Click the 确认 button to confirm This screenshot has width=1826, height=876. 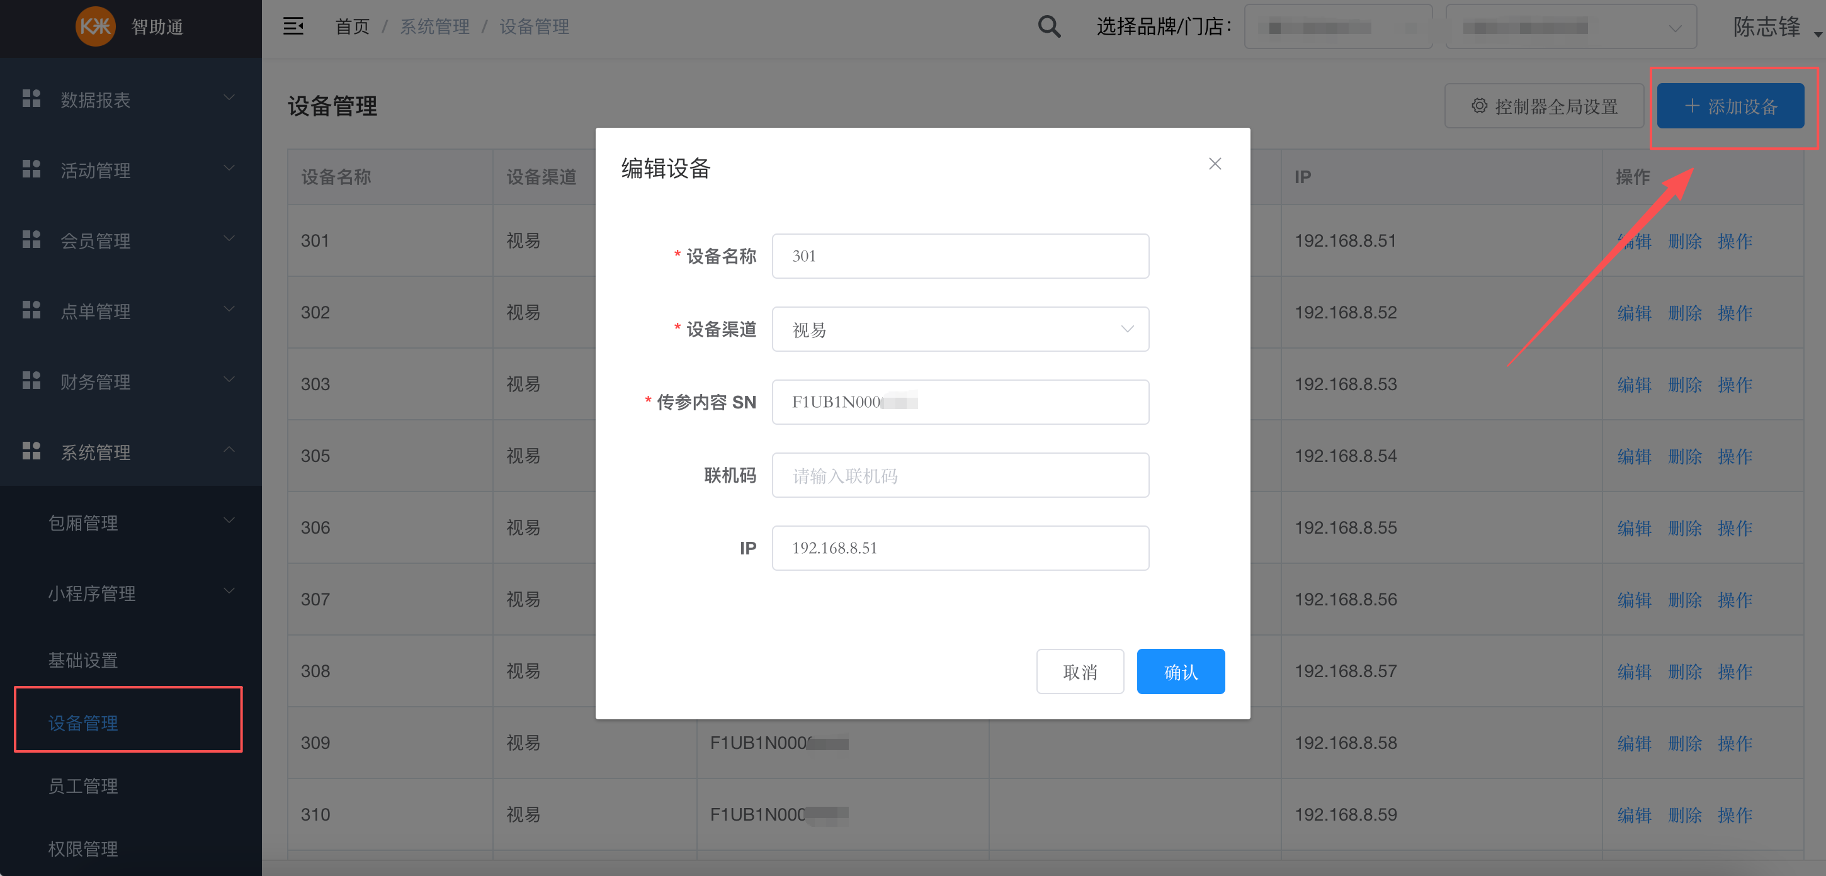pyautogui.click(x=1180, y=671)
